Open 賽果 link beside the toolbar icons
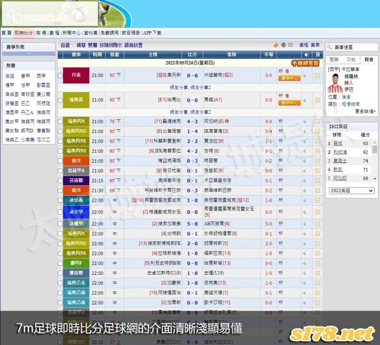Image resolution: width=380 pixels, height=345 pixels. point(315,45)
